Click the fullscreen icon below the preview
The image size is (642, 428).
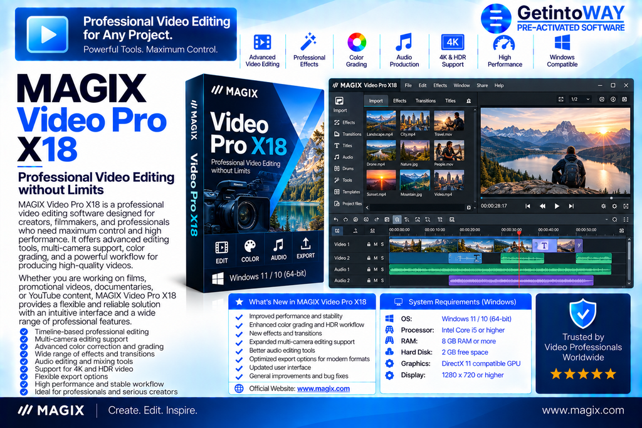(626, 206)
